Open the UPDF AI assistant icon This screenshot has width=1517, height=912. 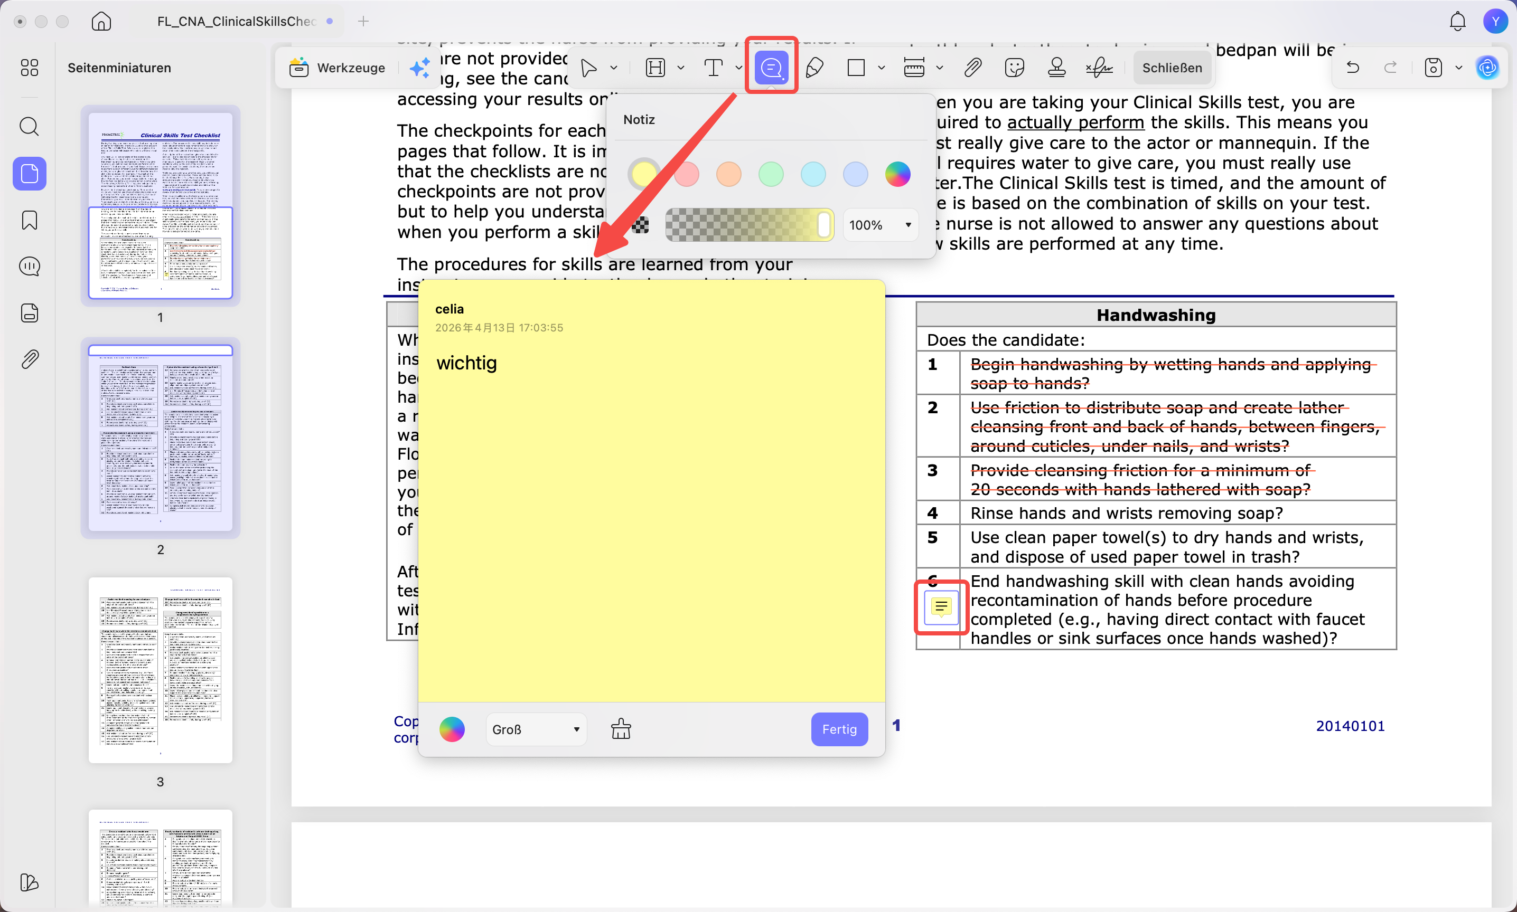click(x=1487, y=68)
